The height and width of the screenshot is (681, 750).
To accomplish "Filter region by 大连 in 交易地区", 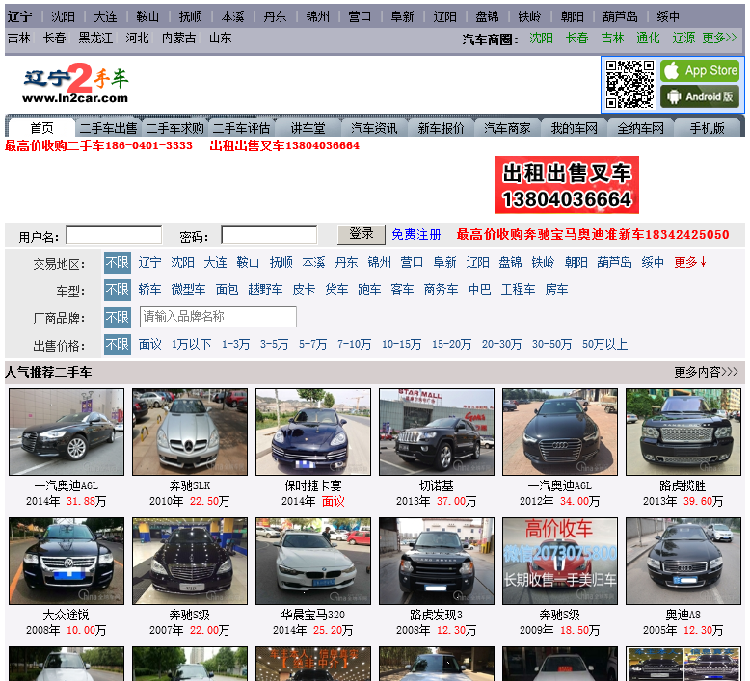I will pyautogui.click(x=215, y=262).
